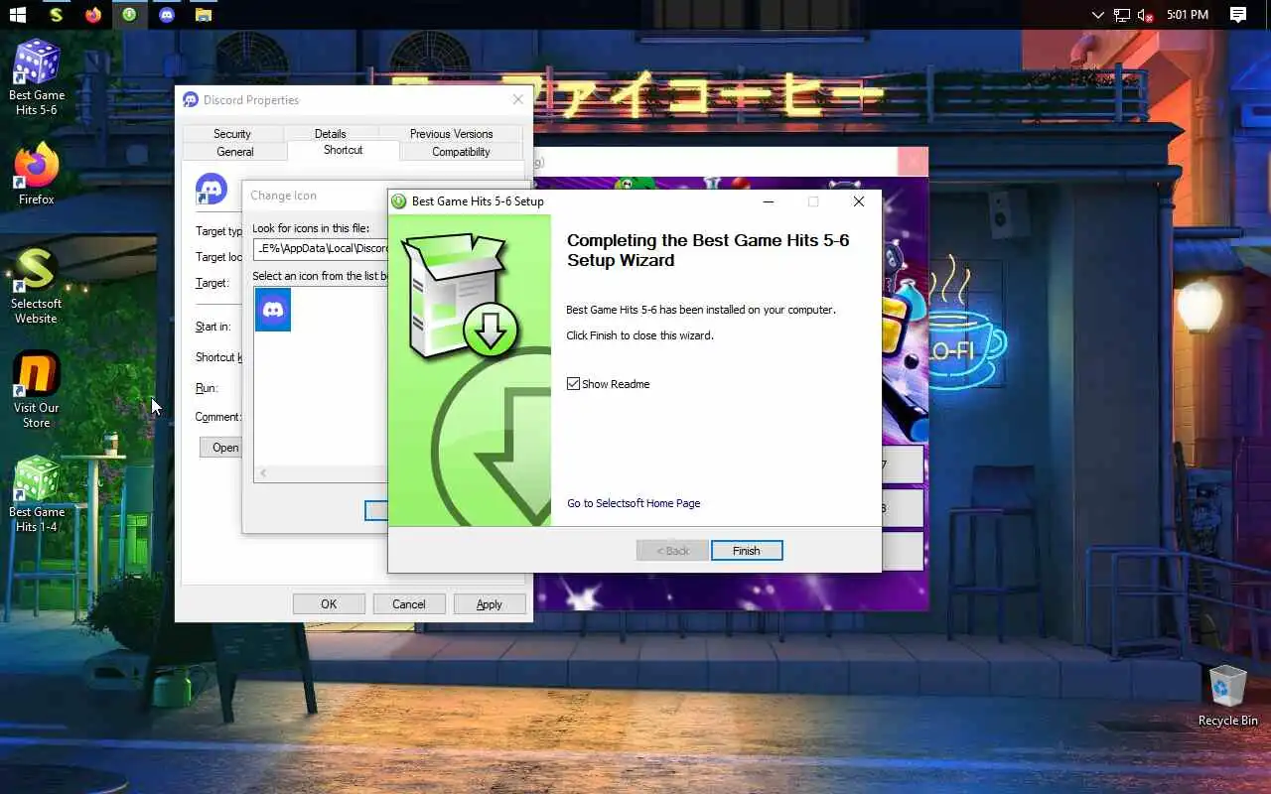Open the Security tab in Discord Properties

[x=232, y=134]
